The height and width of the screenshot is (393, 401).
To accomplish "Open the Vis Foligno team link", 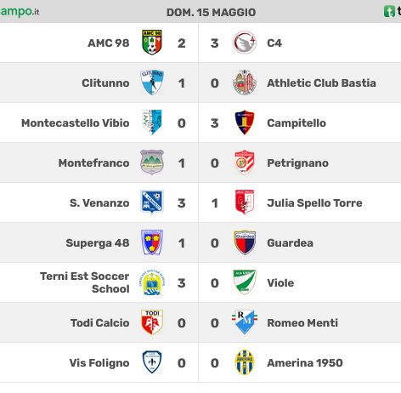I will [99, 362].
